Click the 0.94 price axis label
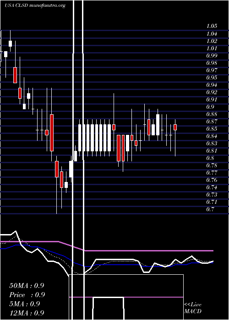The height and width of the screenshot is (320, 229). click(212, 85)
